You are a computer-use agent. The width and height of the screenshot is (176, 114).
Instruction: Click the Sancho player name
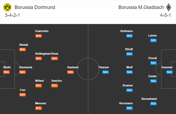click(x=56, y=81)
